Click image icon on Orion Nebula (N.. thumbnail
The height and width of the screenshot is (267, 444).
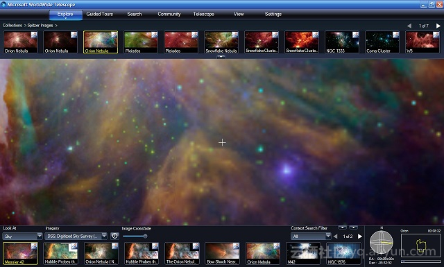[114, 246]
